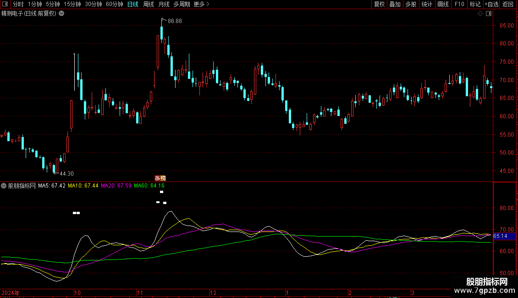Expand the 精测电子 chart title dropdown
Screen dimensions: 518x298
pos(61,14)
